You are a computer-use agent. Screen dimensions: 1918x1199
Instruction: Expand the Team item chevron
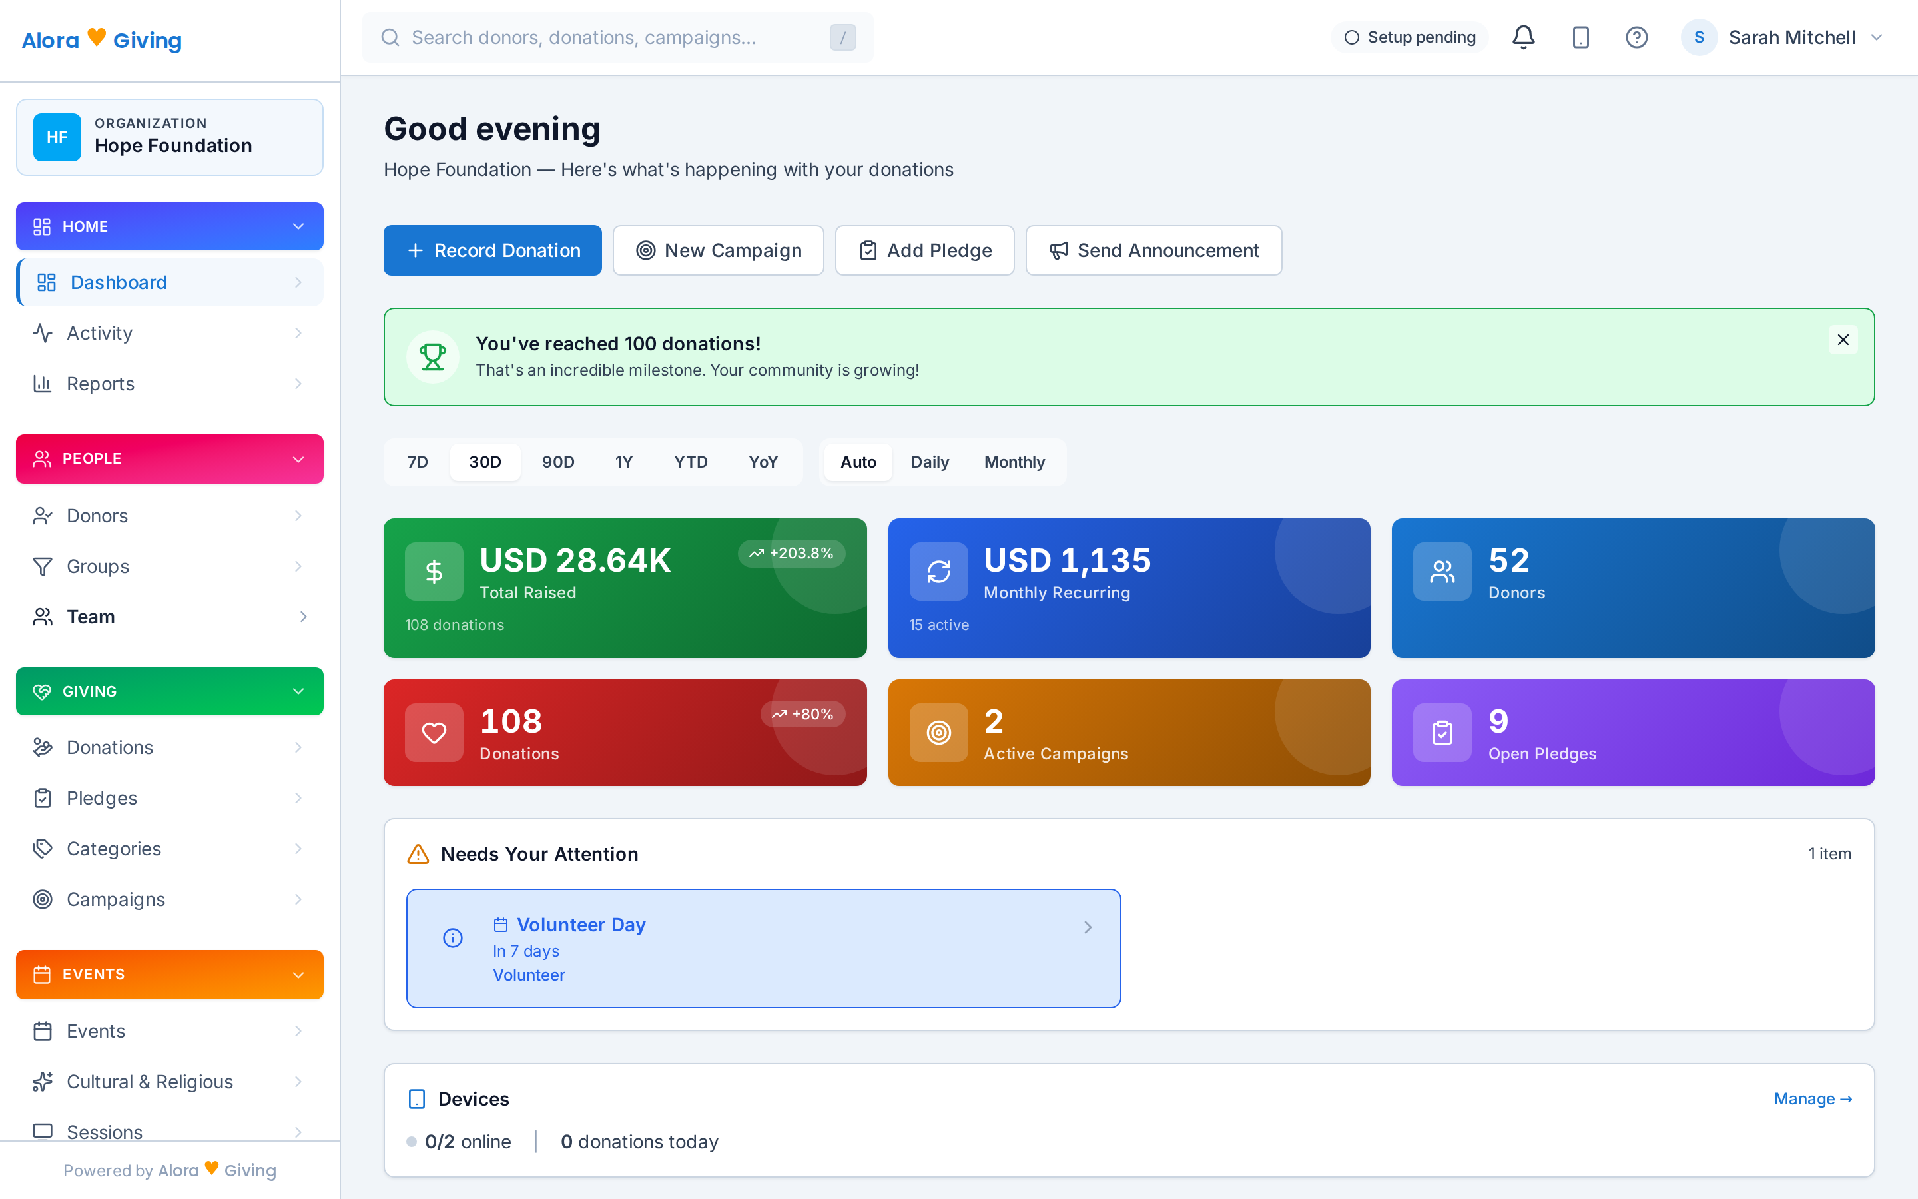[x=303, y=617]
